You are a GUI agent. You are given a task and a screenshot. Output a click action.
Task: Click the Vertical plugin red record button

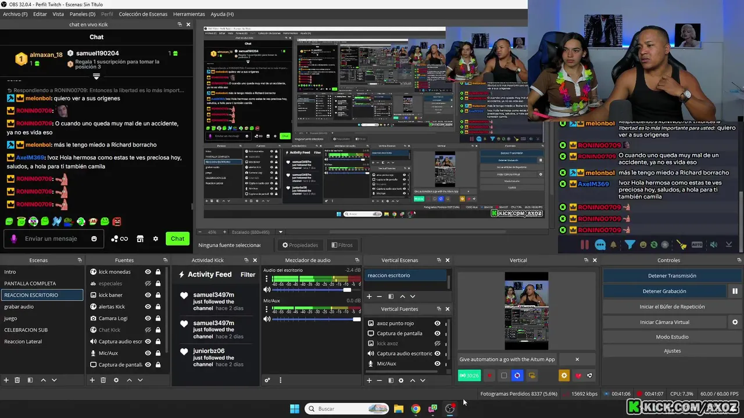489,376
